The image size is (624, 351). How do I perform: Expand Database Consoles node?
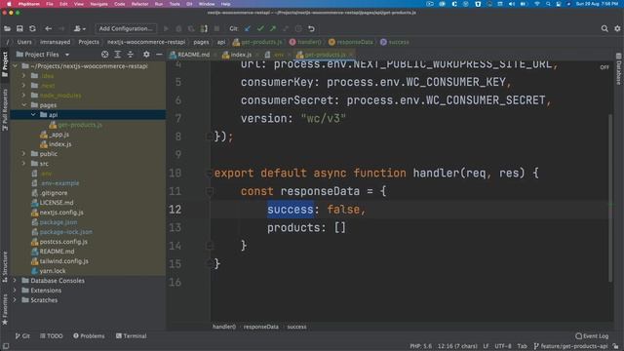(x=16, y=281)
